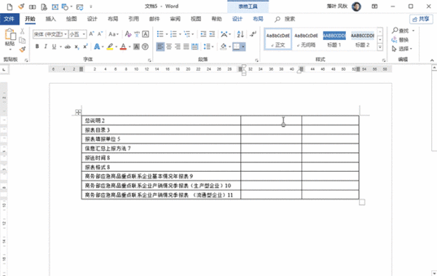Select Align Left
The image size is (437, 276).
(160, 47)
